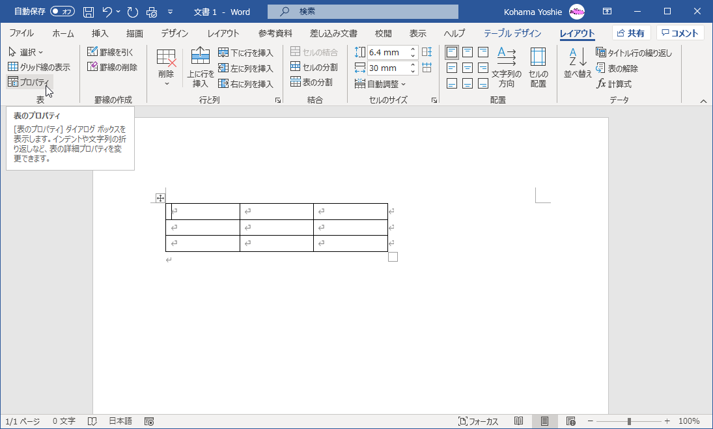Click 下に行を挿入

coord(246,53)
